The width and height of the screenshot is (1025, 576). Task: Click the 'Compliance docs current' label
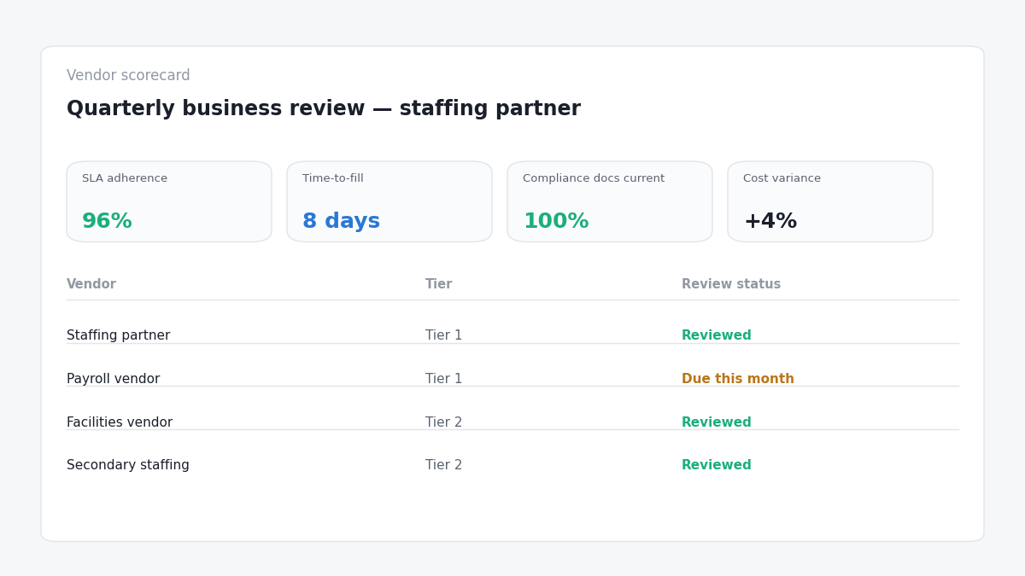pyautogui.click(x=594, y=178)
